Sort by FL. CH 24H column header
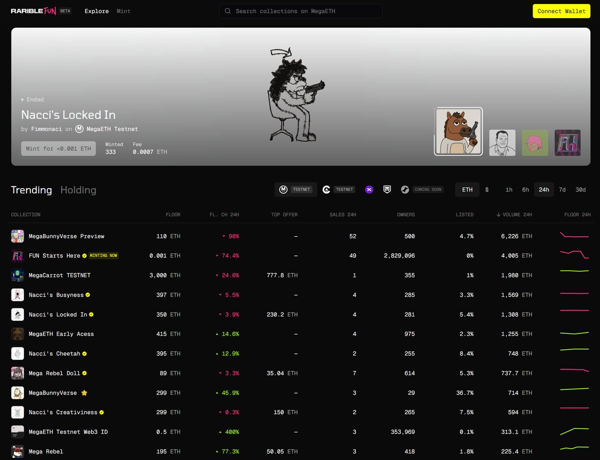The width and height of the screenshot is (600, 460). coord(224,215)
